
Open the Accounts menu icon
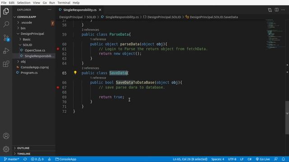click(6, 136)
